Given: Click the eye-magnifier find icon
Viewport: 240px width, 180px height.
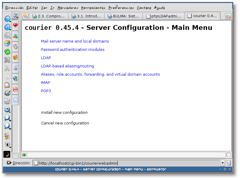Looking at the screenshot, I should (x=7, y=110).
